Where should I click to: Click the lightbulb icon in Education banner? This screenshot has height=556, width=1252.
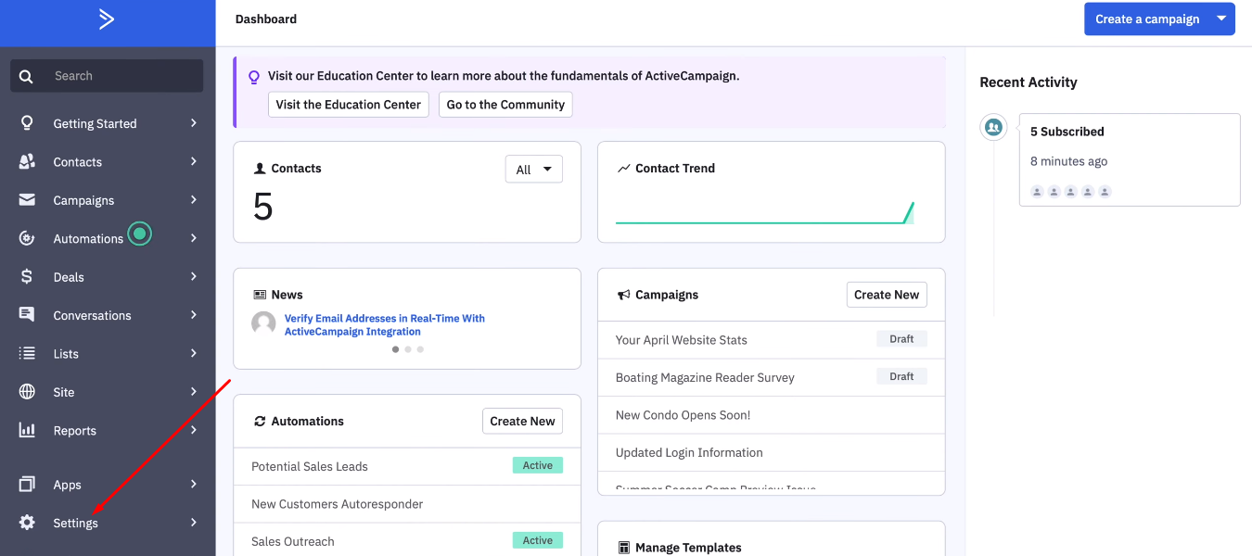coord(254,77)
